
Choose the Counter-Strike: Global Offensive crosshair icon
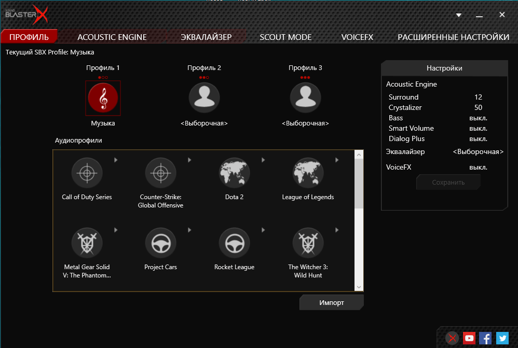pos(160,173)
